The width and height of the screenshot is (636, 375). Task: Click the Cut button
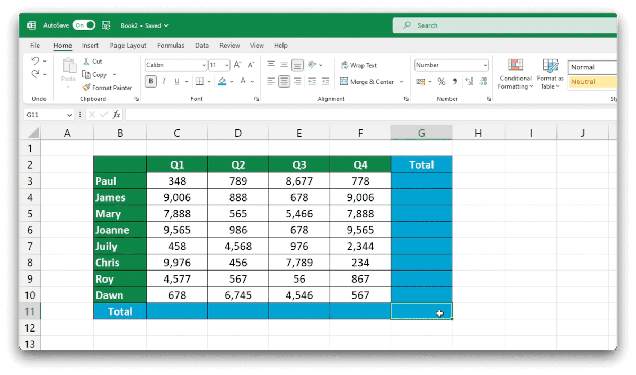(x=93, y=61)
